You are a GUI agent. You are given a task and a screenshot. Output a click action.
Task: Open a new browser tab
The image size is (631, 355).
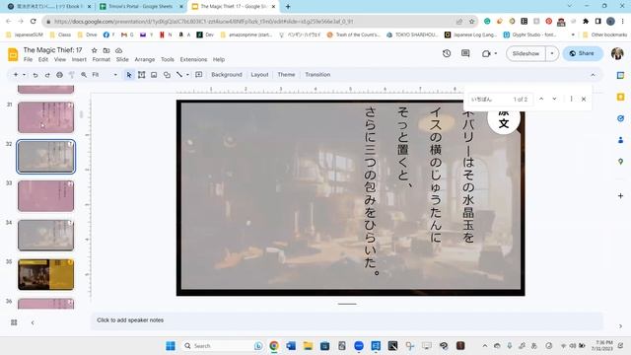click(288, 7)
